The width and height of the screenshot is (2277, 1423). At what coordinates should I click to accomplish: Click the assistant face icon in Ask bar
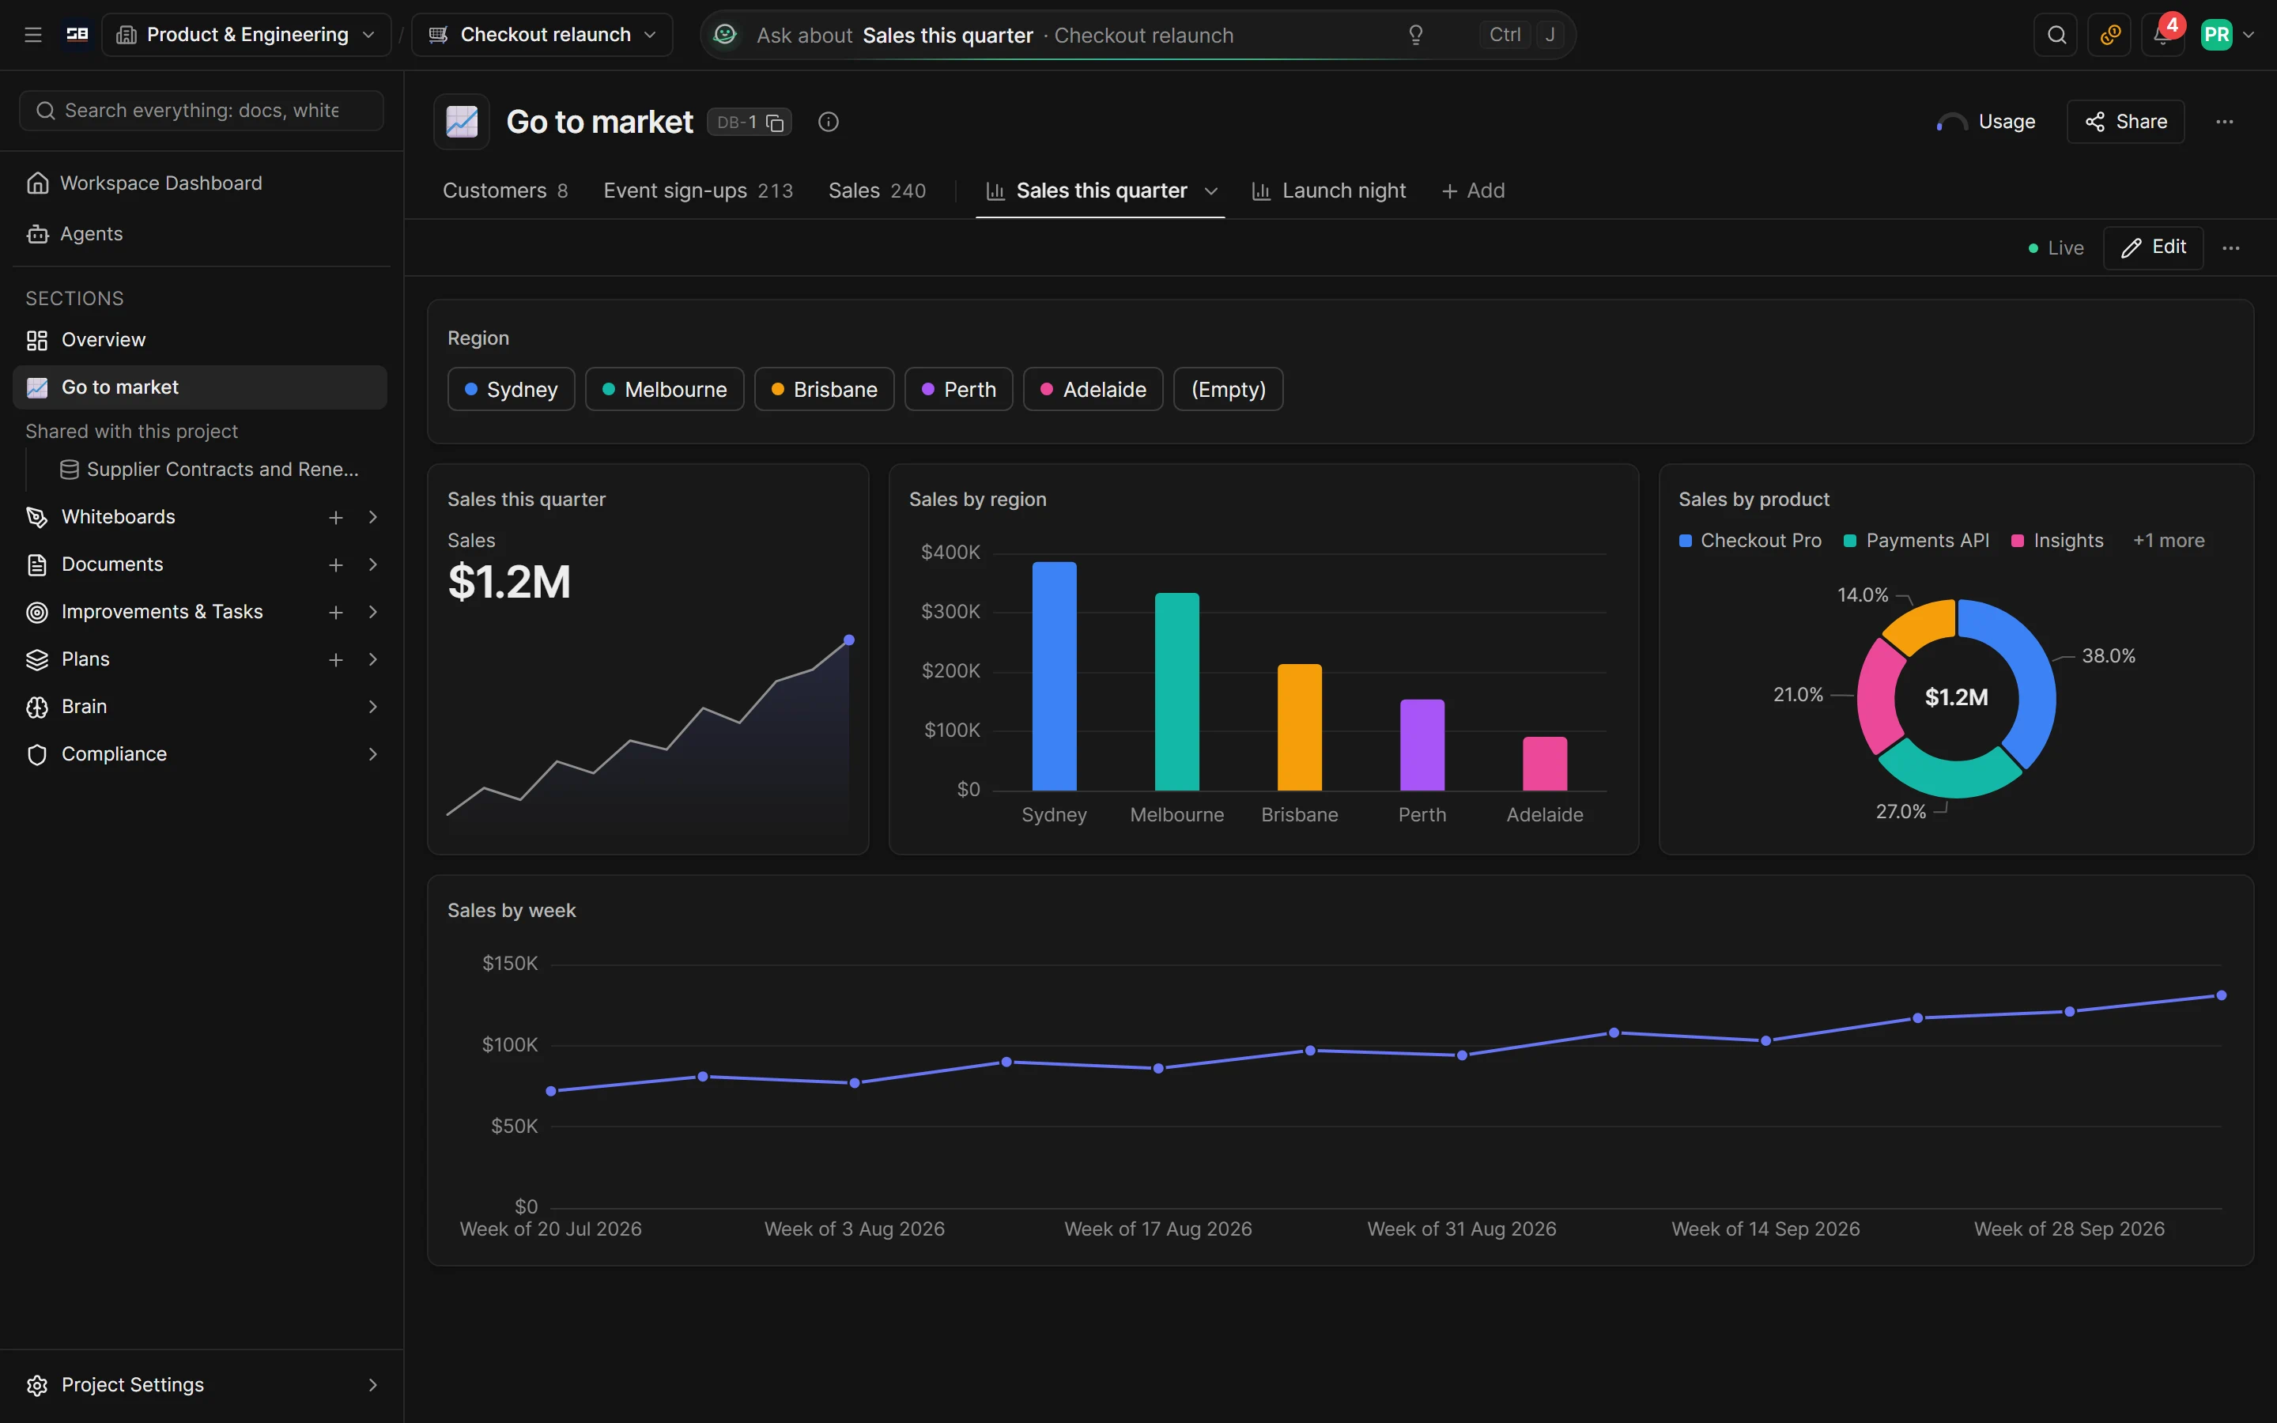click(x=724, y=35)
